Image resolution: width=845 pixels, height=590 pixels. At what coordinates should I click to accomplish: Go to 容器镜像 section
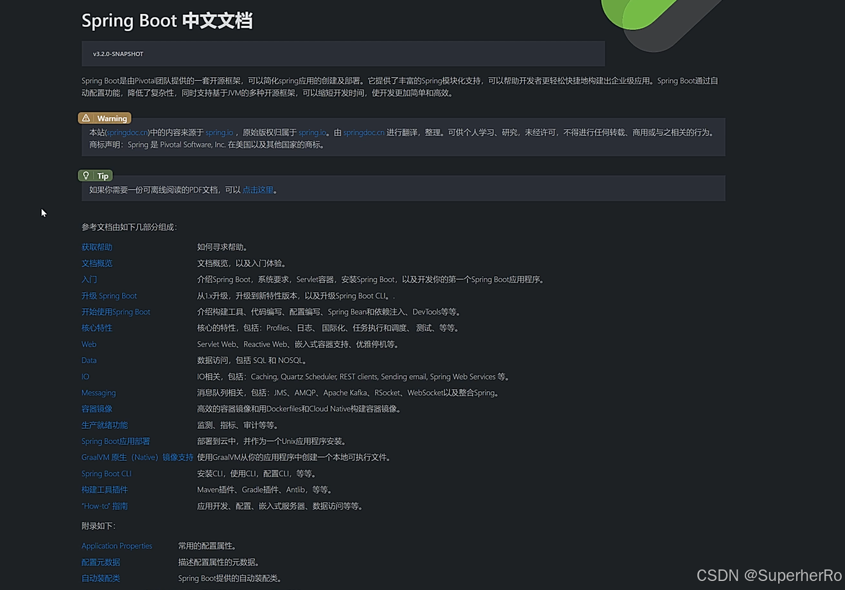point(97,409)
